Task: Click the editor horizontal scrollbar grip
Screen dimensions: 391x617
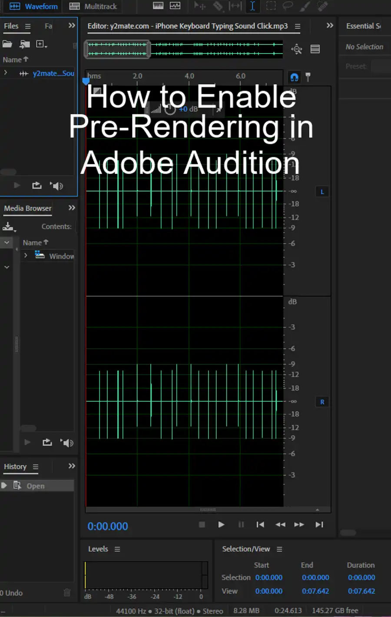Action: 208,510
